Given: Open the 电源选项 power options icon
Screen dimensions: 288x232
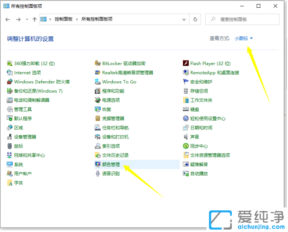Looking at the screenshot, I should [x=98, y=100].
